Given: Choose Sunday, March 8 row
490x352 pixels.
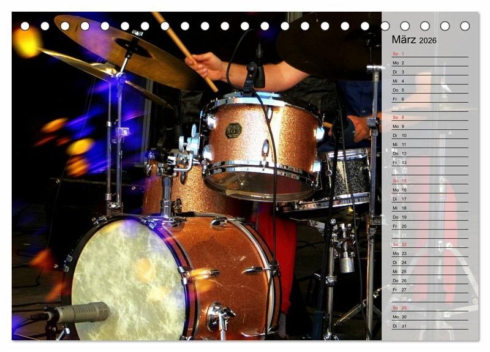Looking at the screenshot, I should coord(429,118).
